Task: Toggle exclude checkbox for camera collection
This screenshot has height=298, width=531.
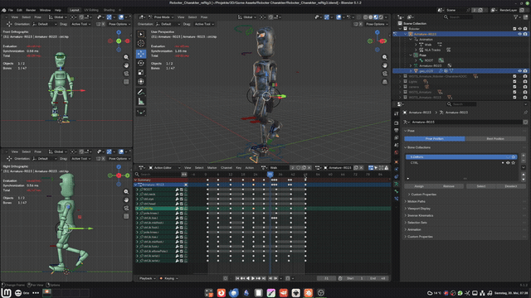Action: click(514, 87)
